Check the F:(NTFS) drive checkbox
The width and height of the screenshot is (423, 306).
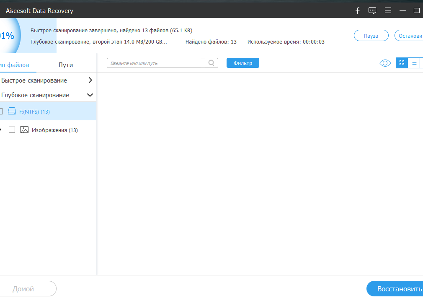(x=1, y=111)
